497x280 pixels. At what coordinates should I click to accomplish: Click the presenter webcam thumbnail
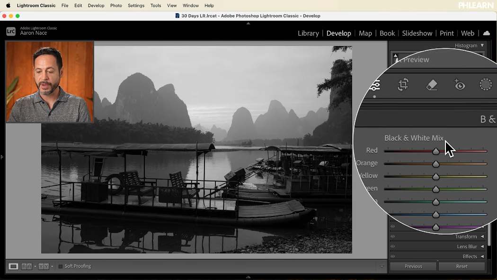pos(50,82)
